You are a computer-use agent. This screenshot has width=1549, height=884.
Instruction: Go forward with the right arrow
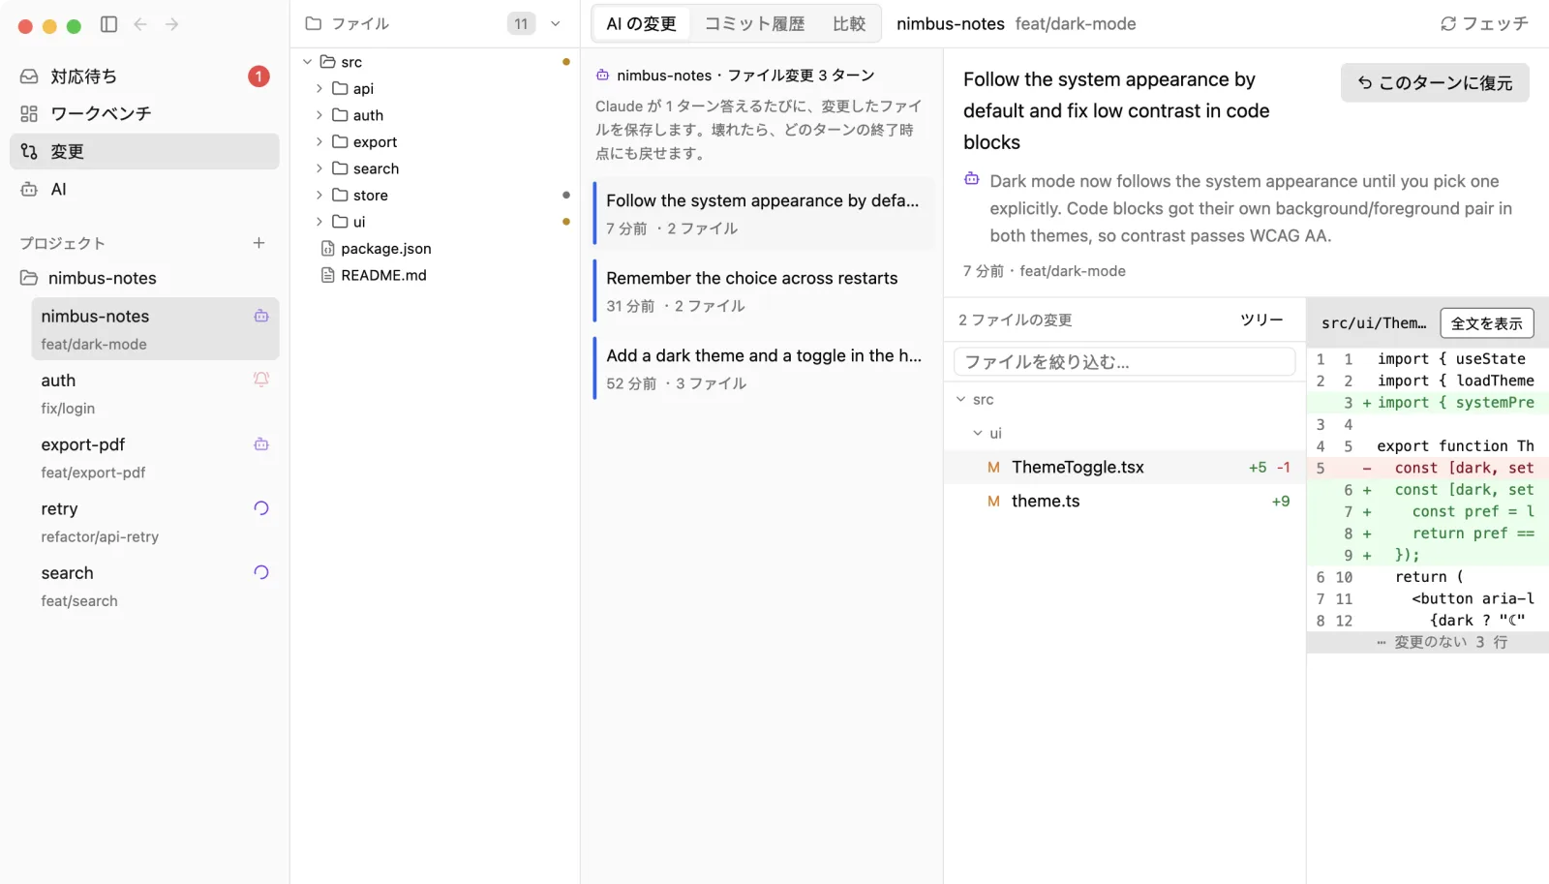coord(172,24)
